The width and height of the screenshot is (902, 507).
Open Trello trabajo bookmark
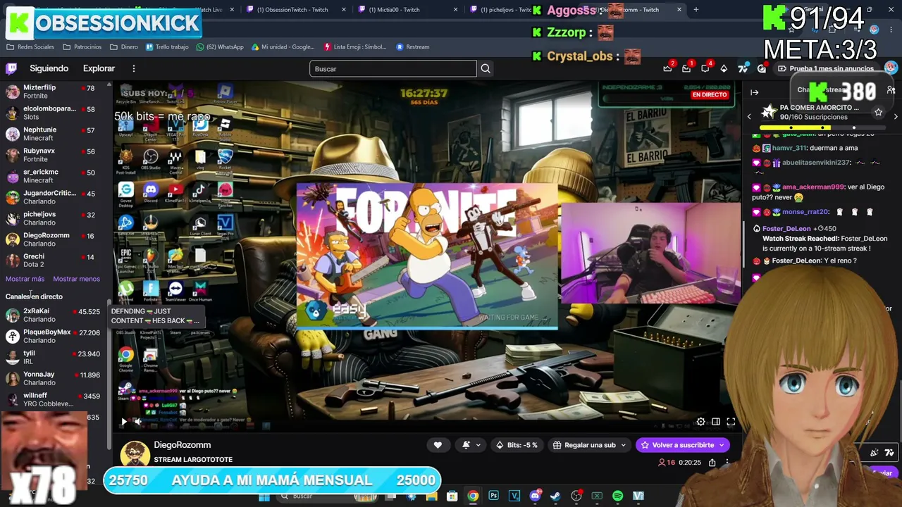pyautogui.click(x=167, y=47)
